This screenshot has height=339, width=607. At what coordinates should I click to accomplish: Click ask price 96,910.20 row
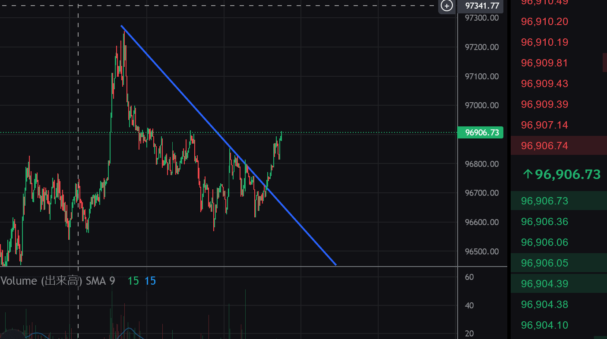tap(544, 22)
